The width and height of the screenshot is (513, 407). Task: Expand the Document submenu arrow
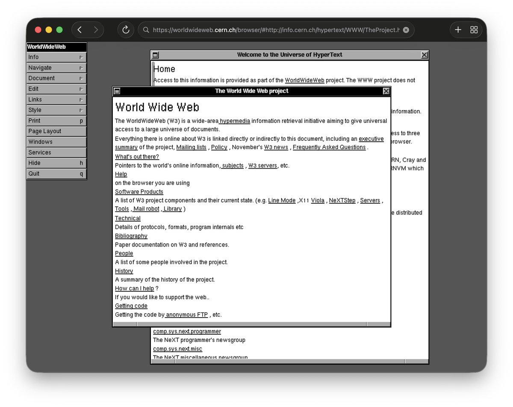[81, 78]
